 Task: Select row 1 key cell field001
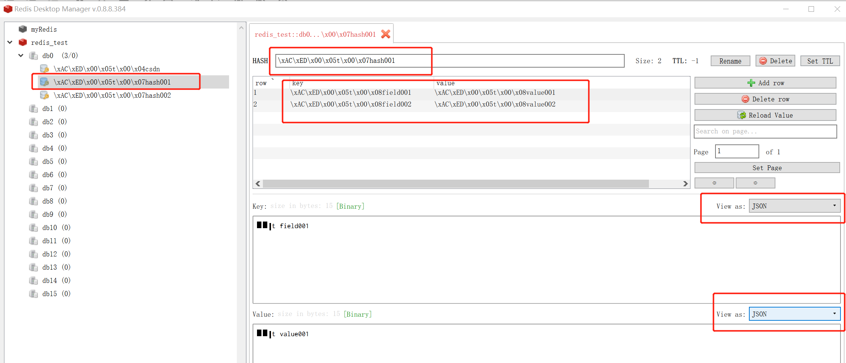point(351,93)
